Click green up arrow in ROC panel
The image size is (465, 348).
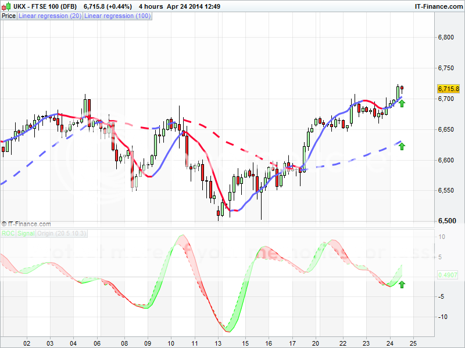(402, 284)
